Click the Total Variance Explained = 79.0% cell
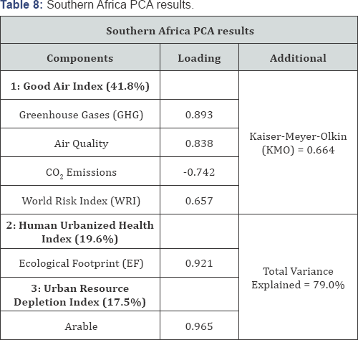The image size is (358, 340). click(x=298, y=278)
